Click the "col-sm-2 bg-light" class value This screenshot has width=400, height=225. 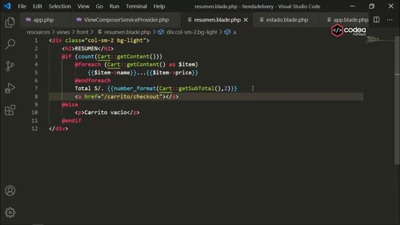[115, 40]
